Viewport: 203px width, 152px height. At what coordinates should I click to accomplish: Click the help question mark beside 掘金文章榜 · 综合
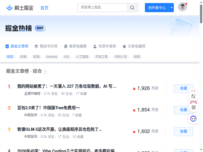tap(45, 72)
